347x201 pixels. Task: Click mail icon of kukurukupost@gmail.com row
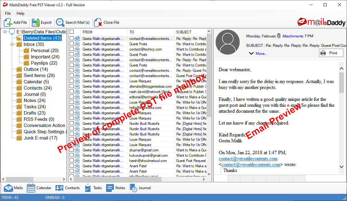(x=77, y=155)
